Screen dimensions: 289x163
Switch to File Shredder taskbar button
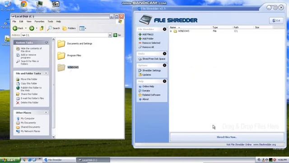pyautogui.click(x=60, y=160)
